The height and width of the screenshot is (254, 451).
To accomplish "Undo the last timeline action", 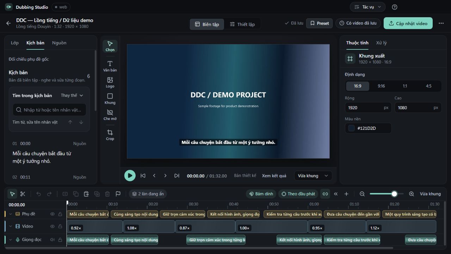I will pos(39,194).
